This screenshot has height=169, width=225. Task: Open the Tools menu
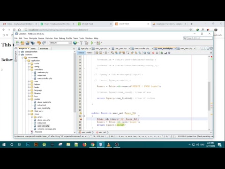pos(82,38)
